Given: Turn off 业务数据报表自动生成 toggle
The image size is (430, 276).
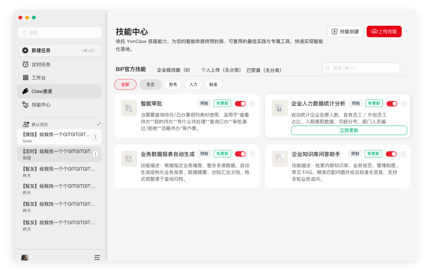Looking at the screenshot, I should [240, 154].
